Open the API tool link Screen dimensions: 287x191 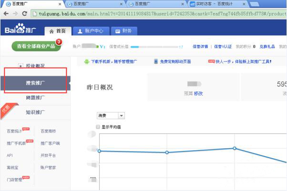10,155
